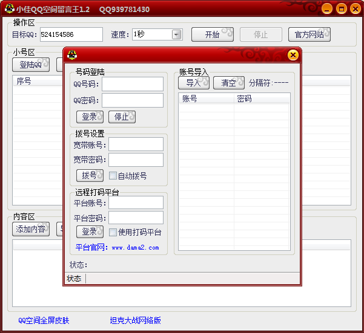Screen dimensions: 364x333
Task: Click 登录 button under 远程打码平台
Action: [x=90, y=232]
